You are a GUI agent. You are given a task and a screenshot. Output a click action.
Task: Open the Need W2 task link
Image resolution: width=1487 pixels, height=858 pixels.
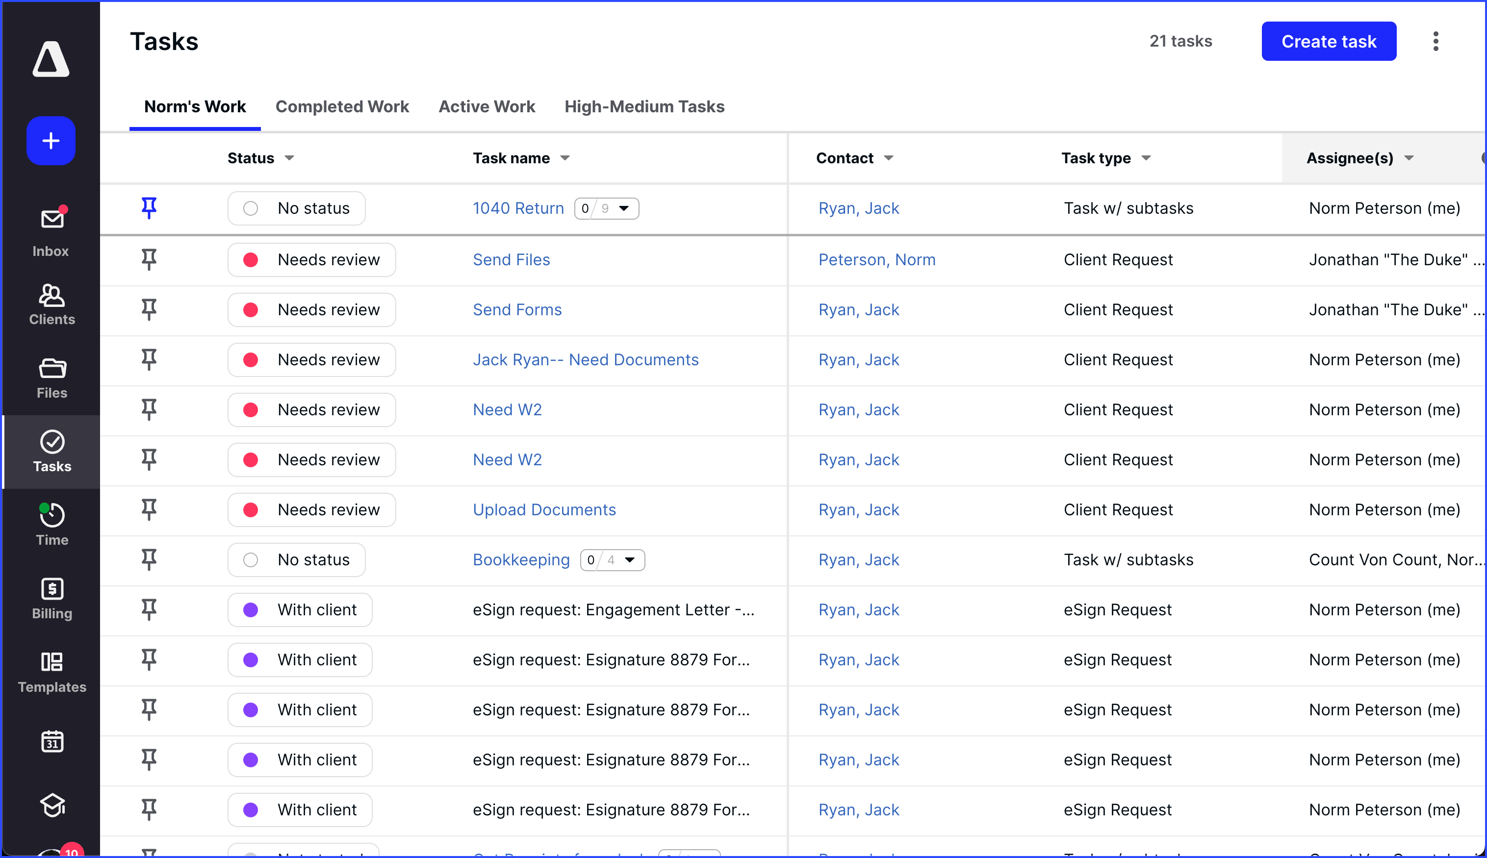[x=507, y=409]
